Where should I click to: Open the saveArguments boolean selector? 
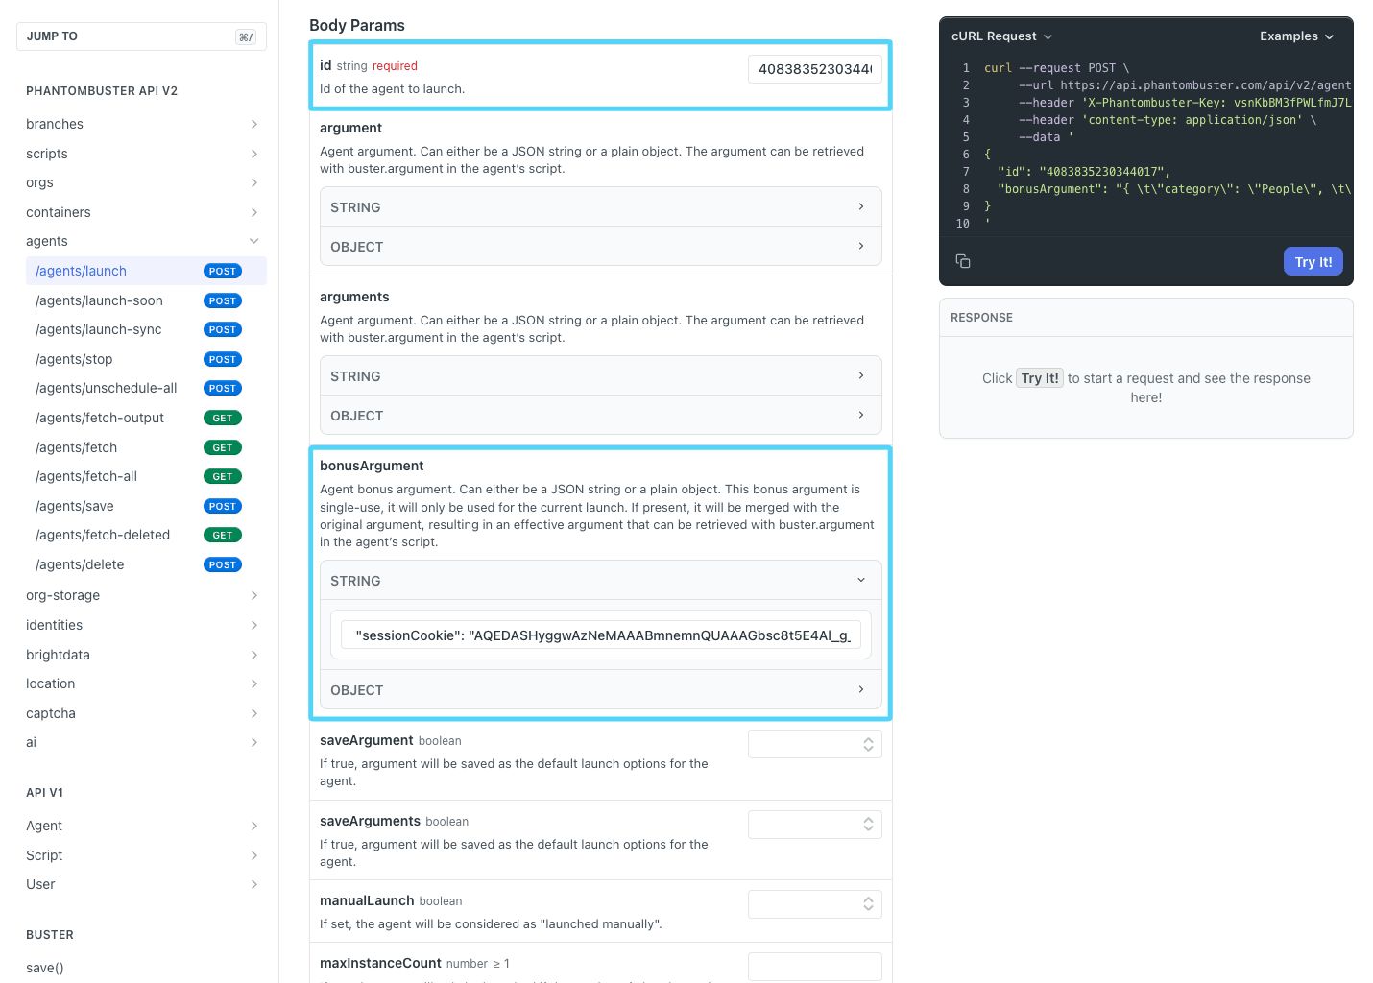(x=814, y=825)
